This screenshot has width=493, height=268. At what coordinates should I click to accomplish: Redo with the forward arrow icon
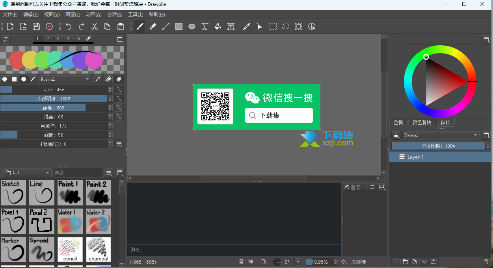coord(82,26)
